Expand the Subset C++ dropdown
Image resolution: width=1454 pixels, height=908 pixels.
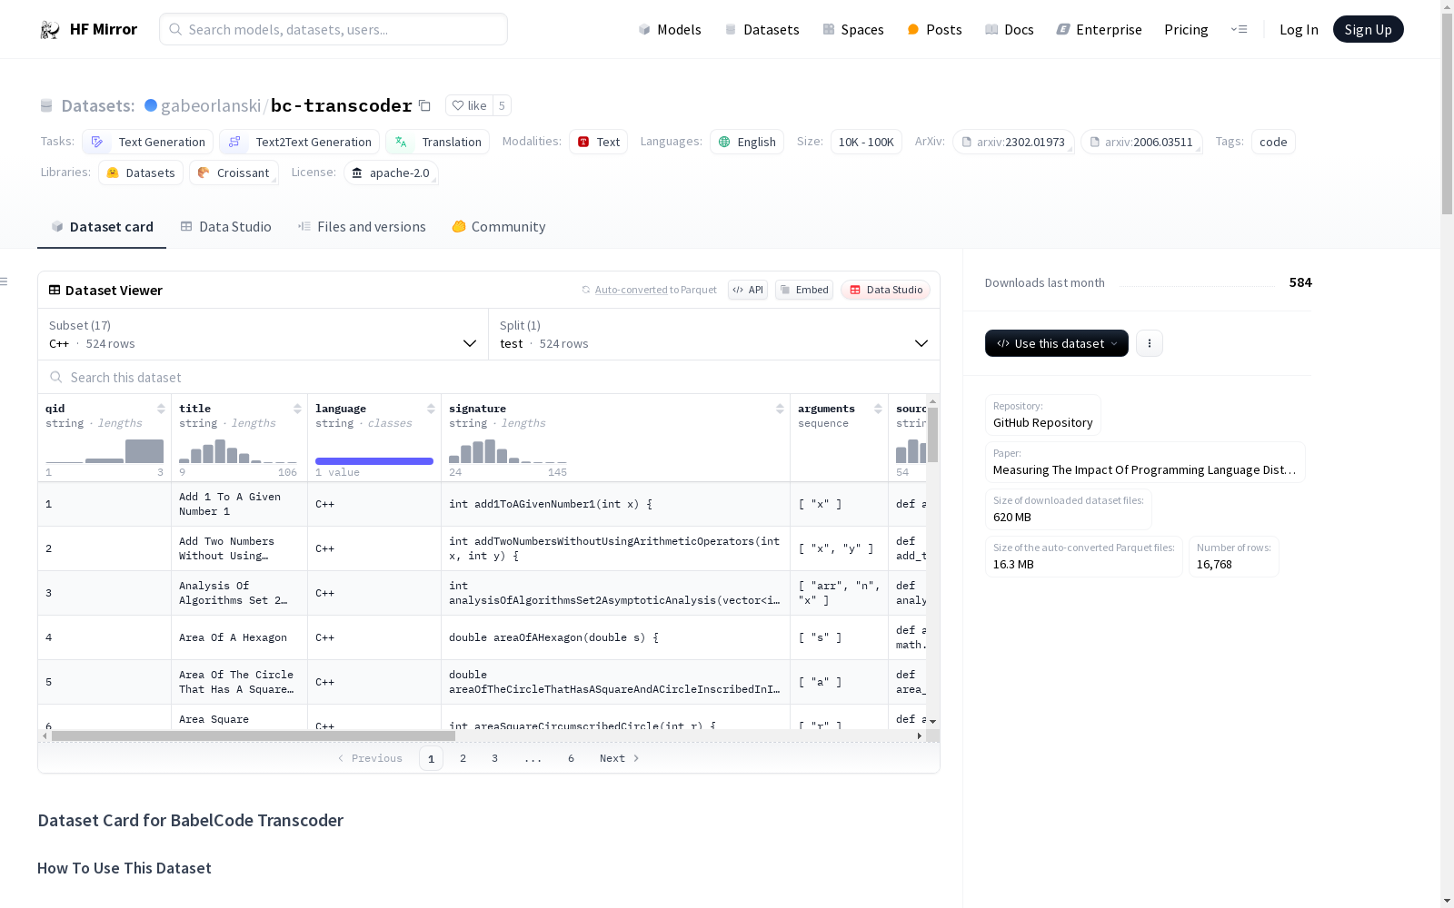coord(263,334)
